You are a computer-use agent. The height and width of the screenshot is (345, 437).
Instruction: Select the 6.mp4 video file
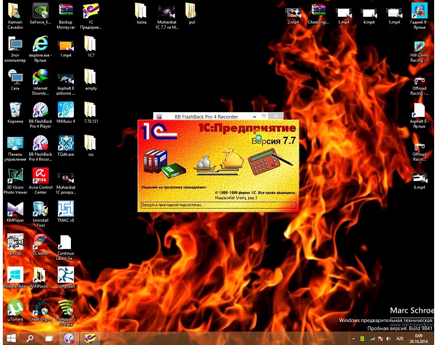click(x=419, y=181)
